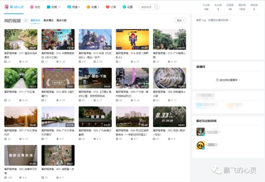Viewport: 265px width, 182px height.
Task: Open video 009 Canton Tower night thumbnail
Action: (x=132, y=78)
